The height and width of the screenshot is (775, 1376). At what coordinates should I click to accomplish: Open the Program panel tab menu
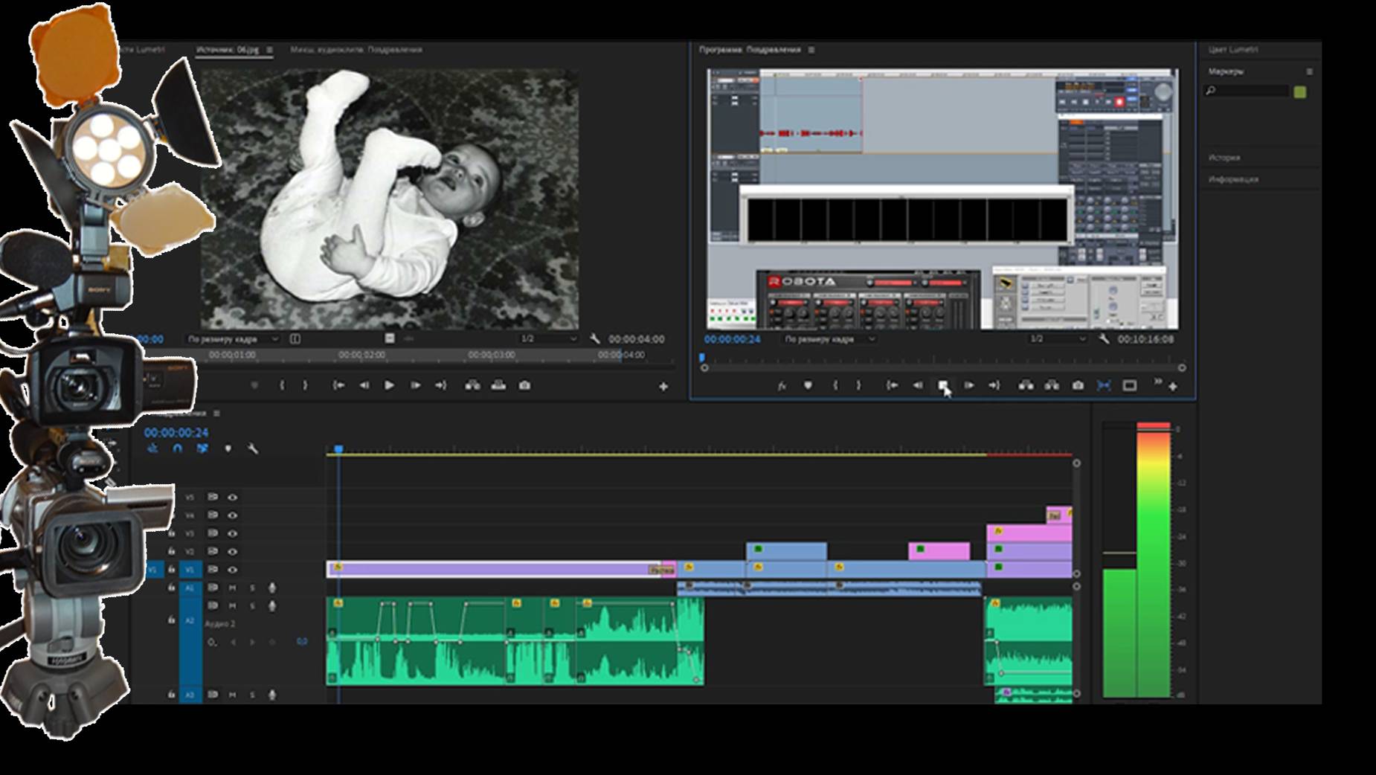(811, 50)
